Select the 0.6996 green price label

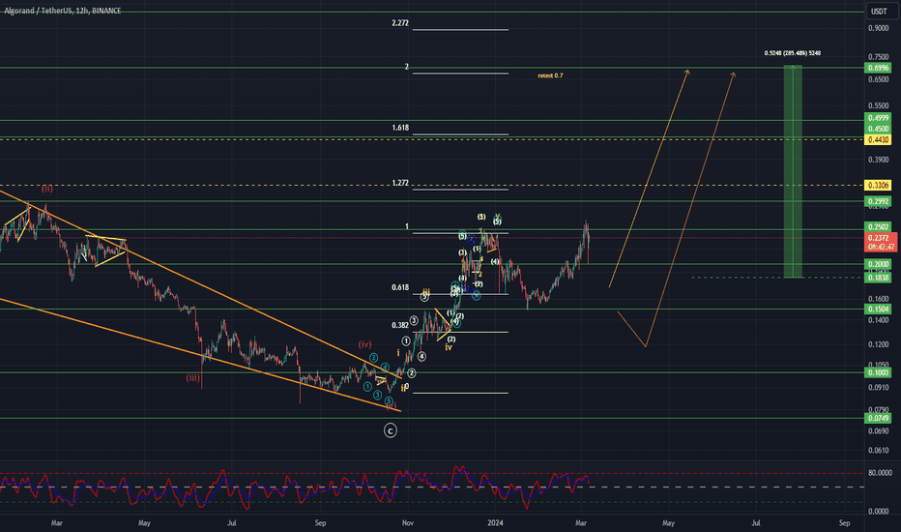pos(878,68)
